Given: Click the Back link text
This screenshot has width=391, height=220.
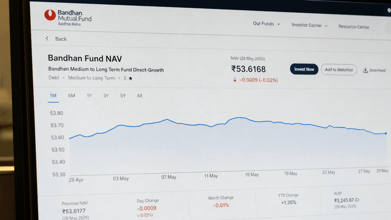Looking at the screenshot, I should [x=61, y=39].
